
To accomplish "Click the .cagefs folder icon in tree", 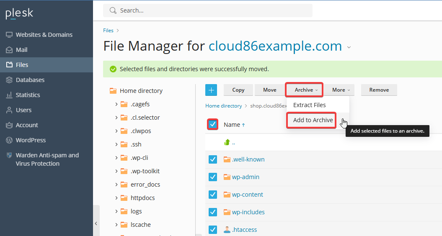I will point(124,104).
